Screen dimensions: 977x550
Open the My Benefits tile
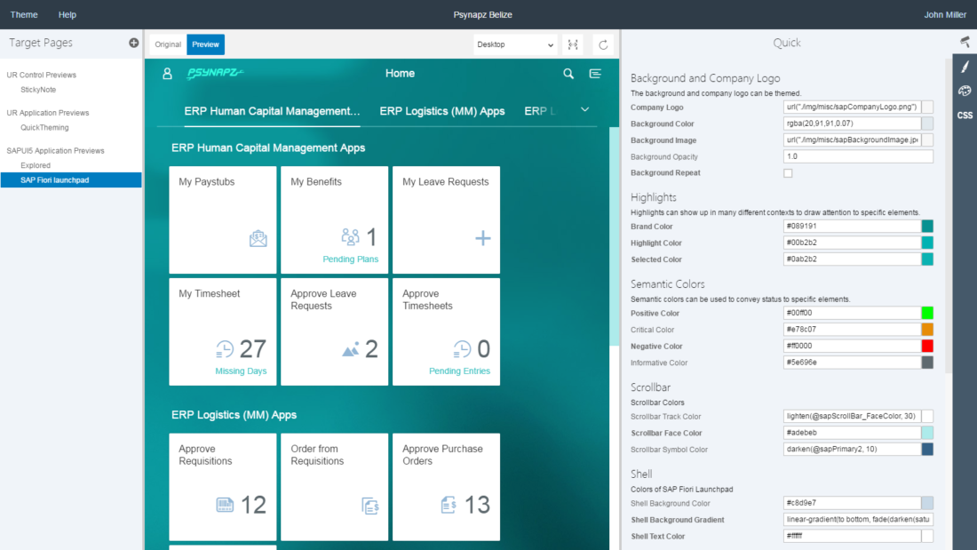tap(334, 219)
